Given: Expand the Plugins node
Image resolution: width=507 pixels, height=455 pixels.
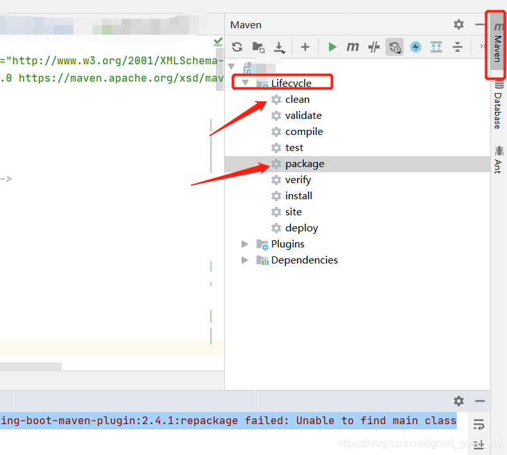Looking at the screenshot, I should point(245,244).
